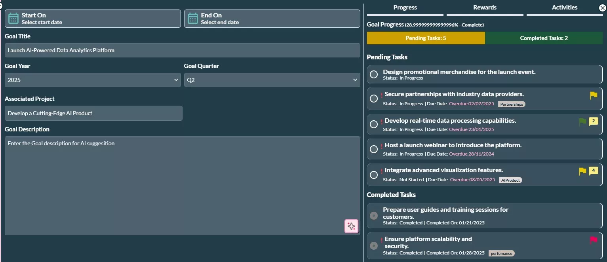Click priority exclamation on Develop real-time task
The image size is (607, 262).
381,122
